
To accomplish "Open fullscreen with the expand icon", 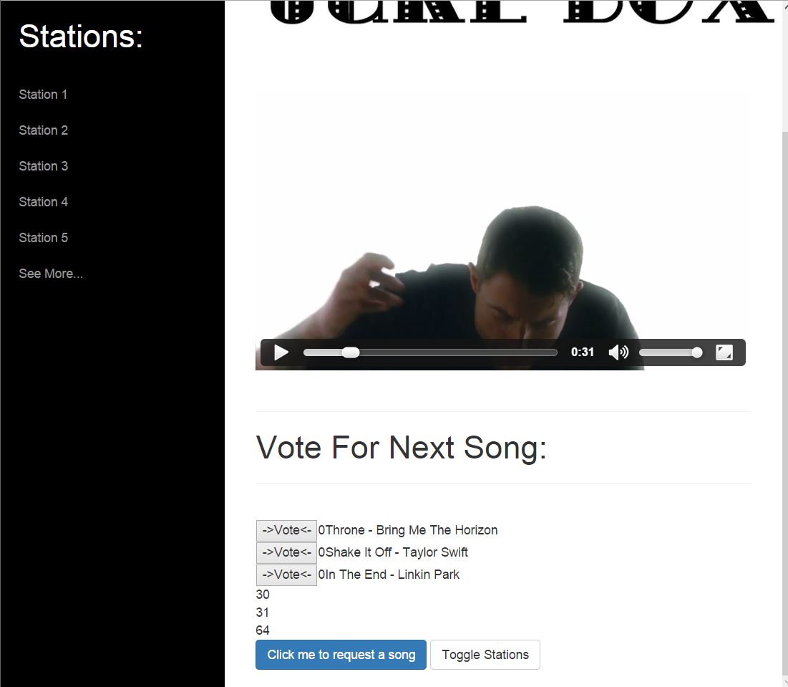I will coord(724,352).
